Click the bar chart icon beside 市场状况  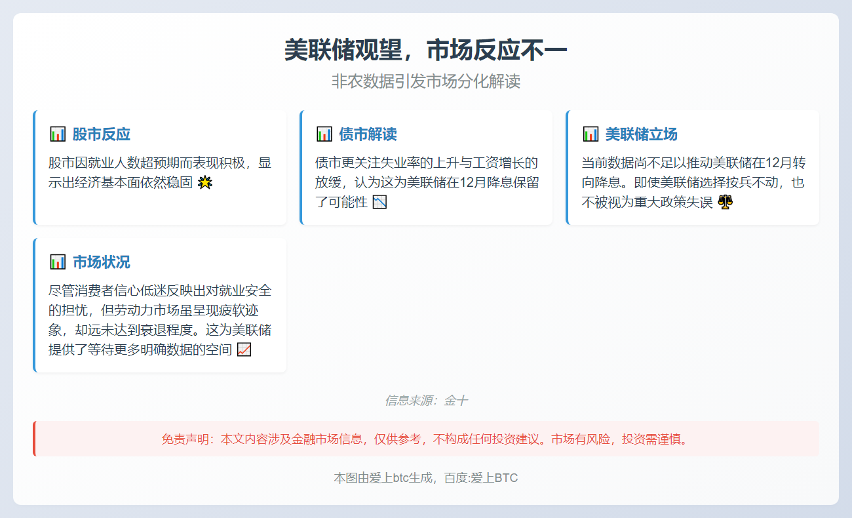click(58, 261)
